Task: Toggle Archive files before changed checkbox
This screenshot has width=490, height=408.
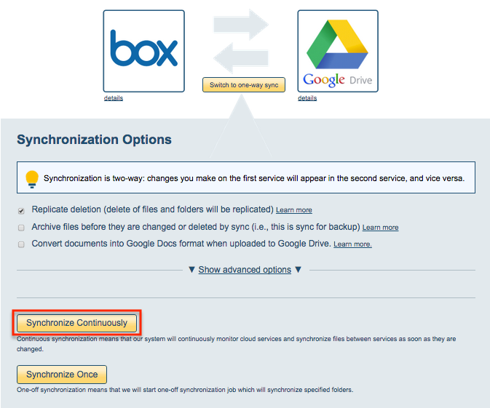Action: [21, 227]
